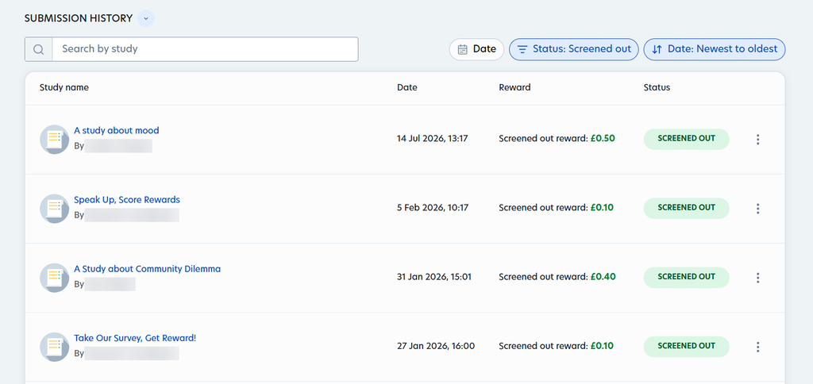Image resolution: width=813 pixels, height=384 pixels.
Task: Select the date 5 Feb 2026, 10:17
Action: (x=433, y=208)
